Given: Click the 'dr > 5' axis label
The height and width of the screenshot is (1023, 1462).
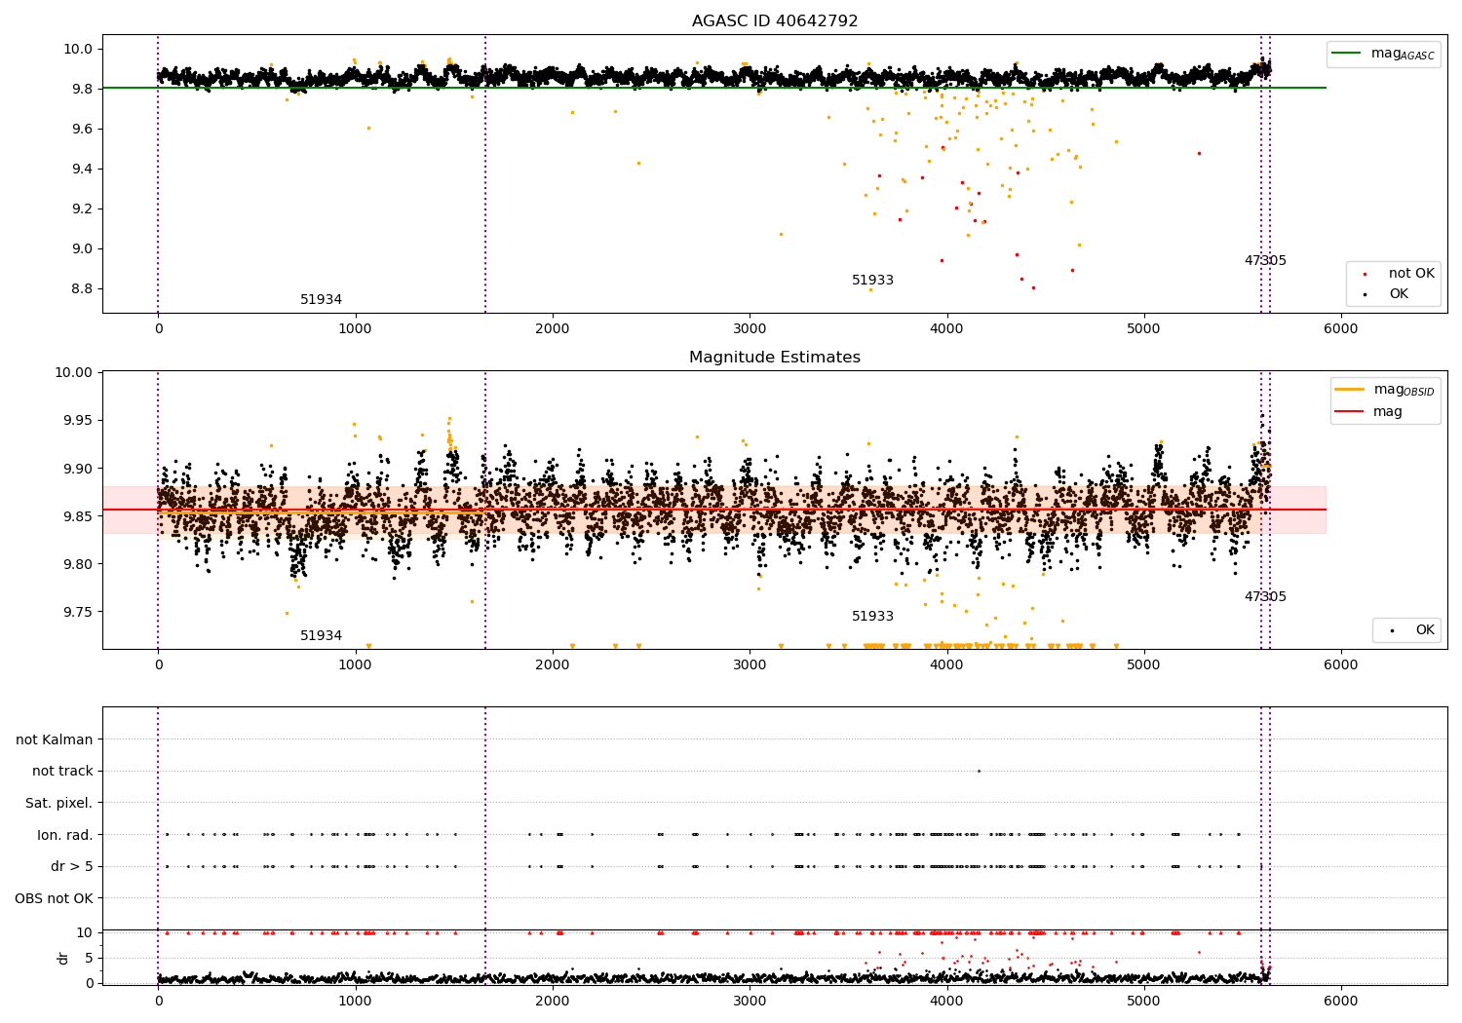Looking at the screenshot, I should [x=72, y=866].
